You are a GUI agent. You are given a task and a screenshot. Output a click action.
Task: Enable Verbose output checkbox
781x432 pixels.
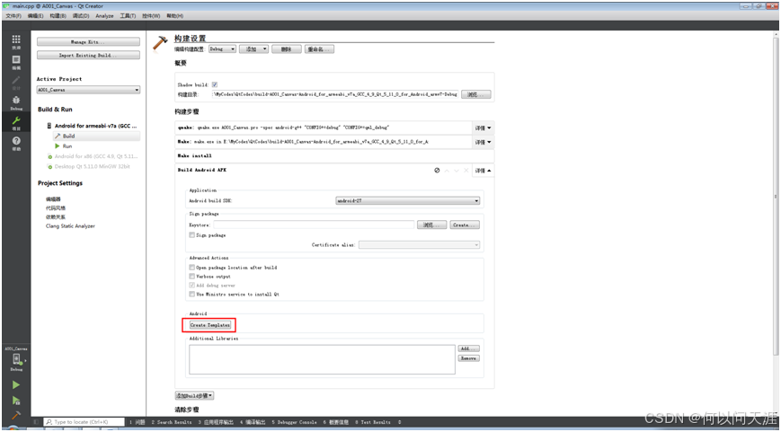(191, 277)
